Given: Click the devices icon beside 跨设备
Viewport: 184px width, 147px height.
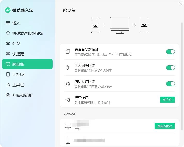Looking at the screenshot, I should tap(8, 64).
